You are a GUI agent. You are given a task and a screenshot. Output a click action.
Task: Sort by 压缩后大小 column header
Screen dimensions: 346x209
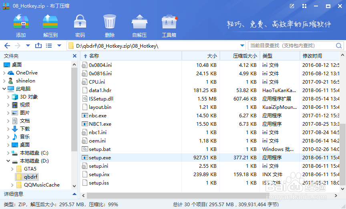[240, 56]
